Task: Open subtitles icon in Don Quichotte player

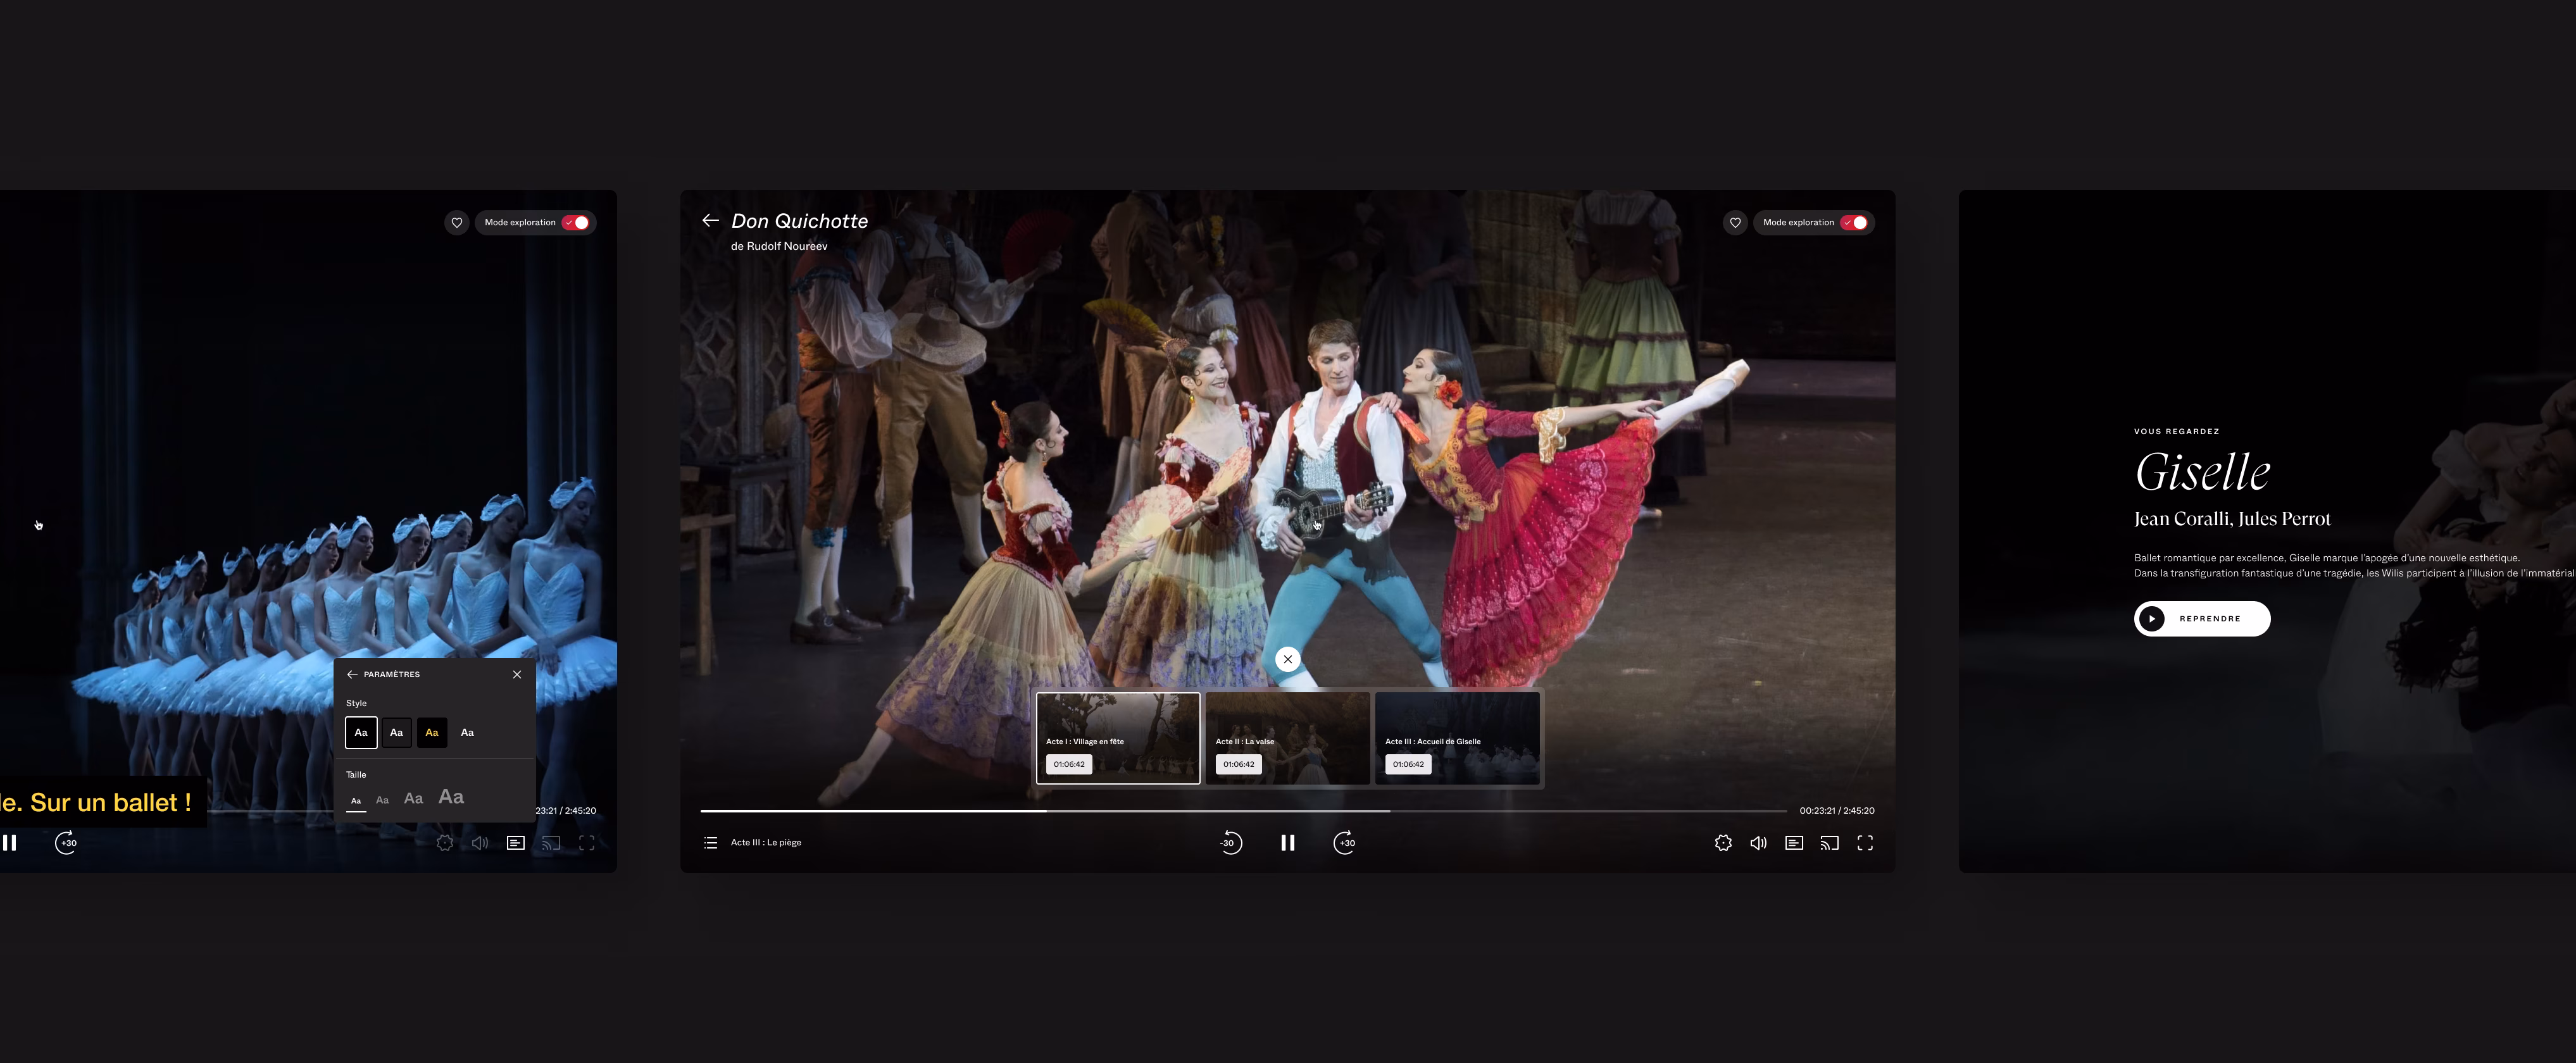Action: click(1794, 843)
